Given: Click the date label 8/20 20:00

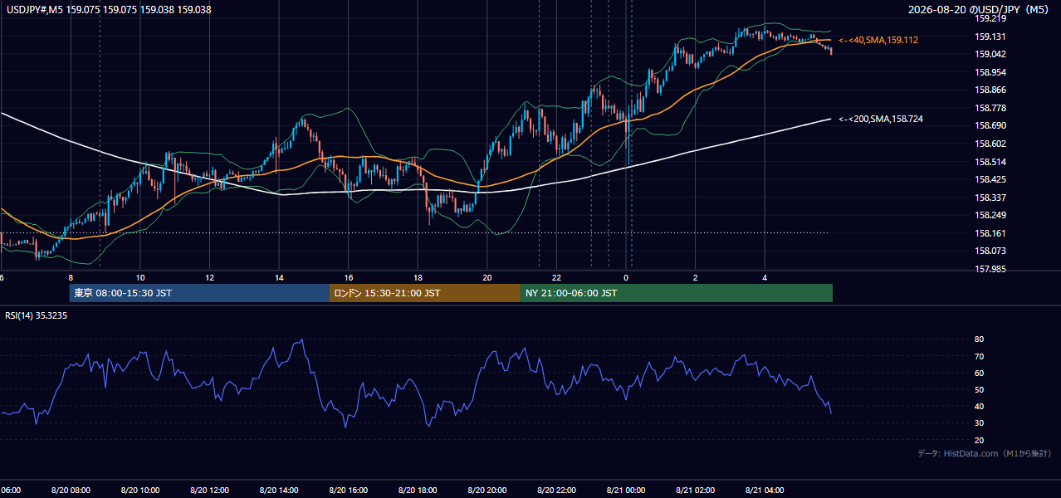Looking at the screenshot, I should click(487, 491).
